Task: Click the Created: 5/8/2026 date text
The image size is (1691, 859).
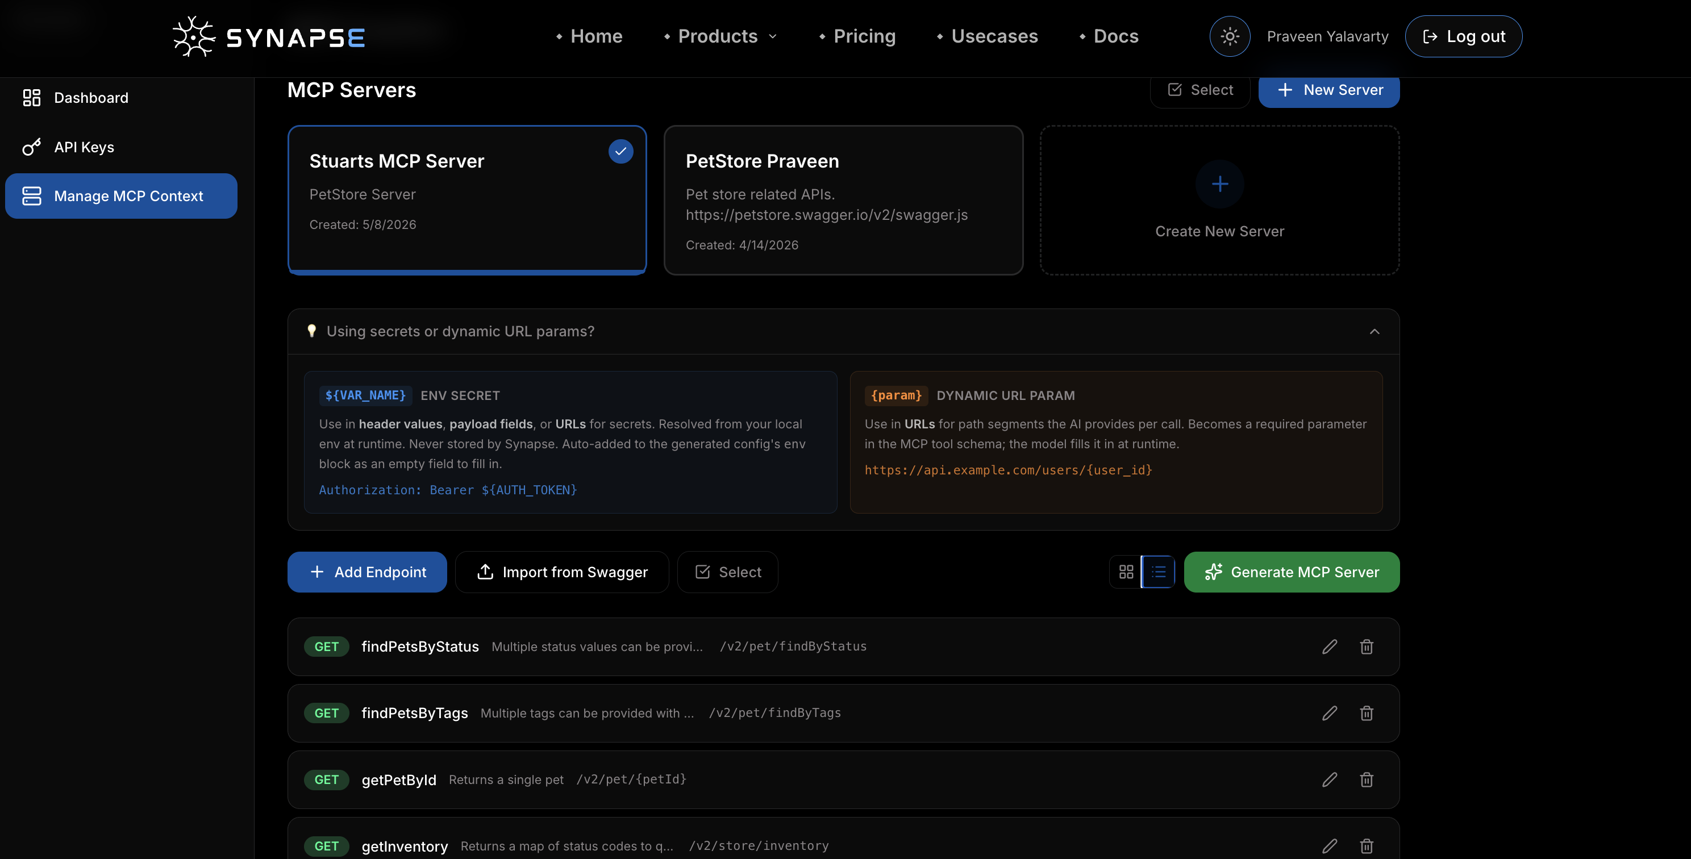Action: (363, 224)
